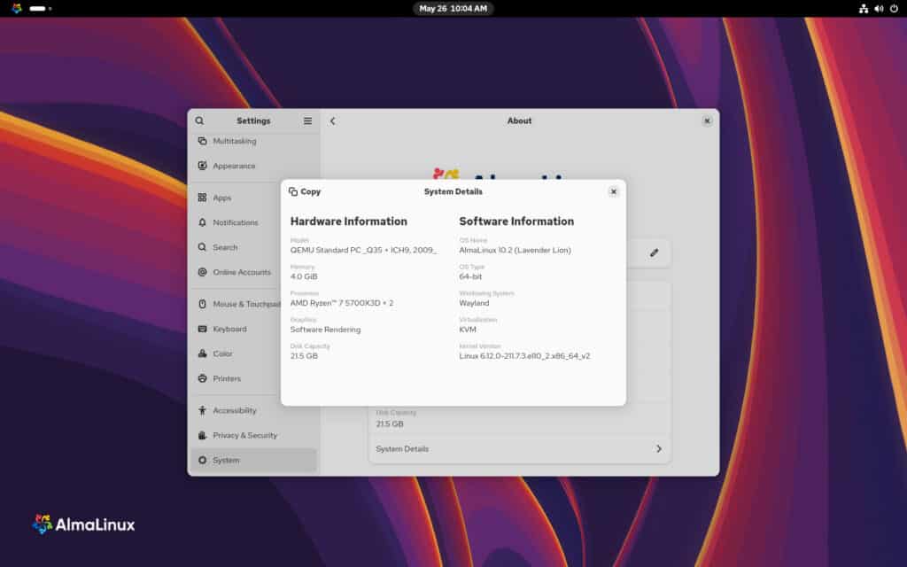Click the model value QEMU Standard PC
Image resolution: width=907 pixels, height=567 pixels.
coord(363,251)
